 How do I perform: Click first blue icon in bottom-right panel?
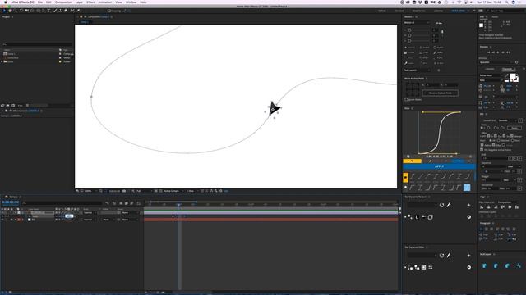coord(484,265)
